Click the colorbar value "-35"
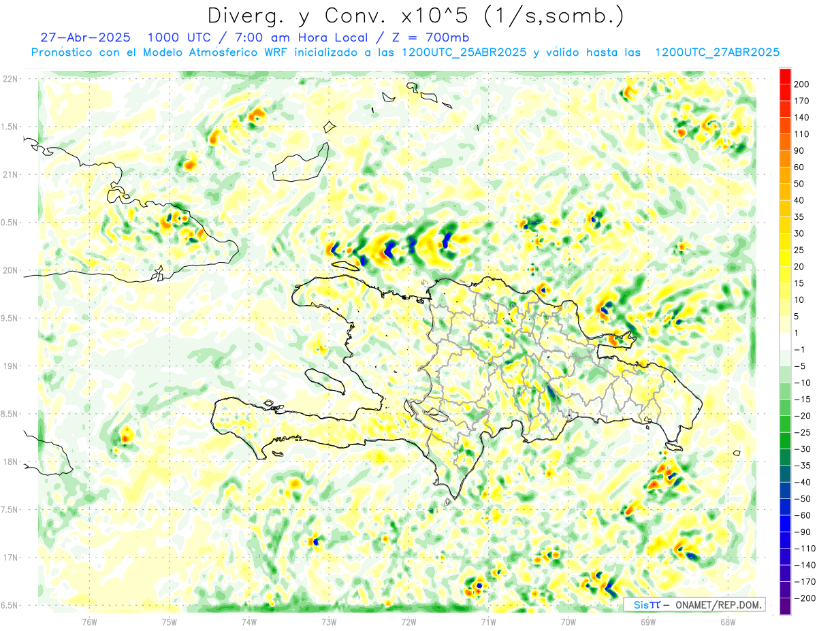 [x=801, y=465]
